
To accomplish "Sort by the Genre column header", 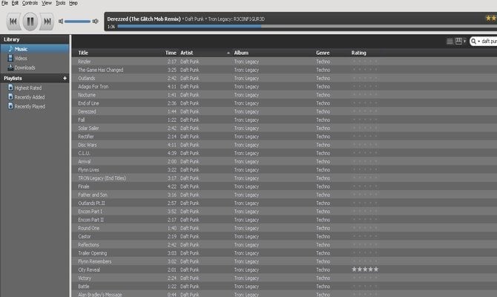I will [x=323, y=53].
